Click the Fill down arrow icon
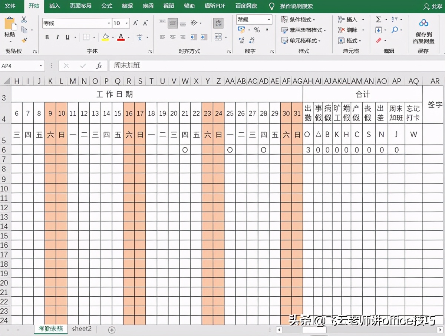Screen dimensions: 445x336 [x=378, y=30]
